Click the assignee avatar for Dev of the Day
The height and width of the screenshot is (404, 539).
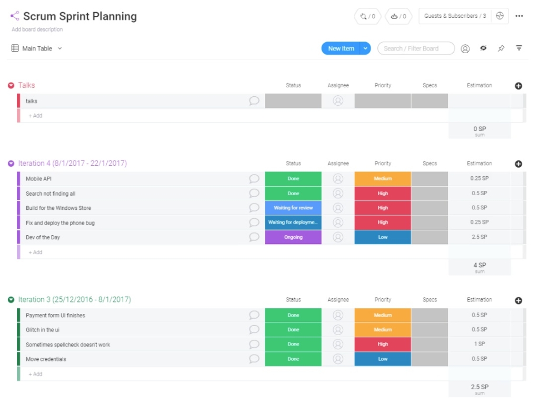(338, 237)
